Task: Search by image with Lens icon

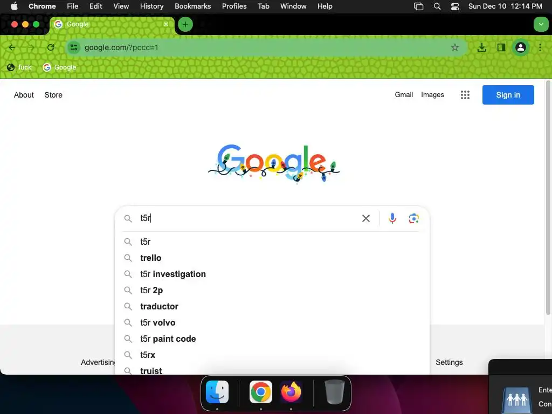Action: (x=413, y=218)
